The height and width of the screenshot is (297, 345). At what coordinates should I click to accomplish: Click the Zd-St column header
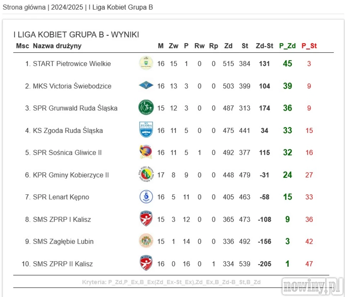[x=264, y=46]
